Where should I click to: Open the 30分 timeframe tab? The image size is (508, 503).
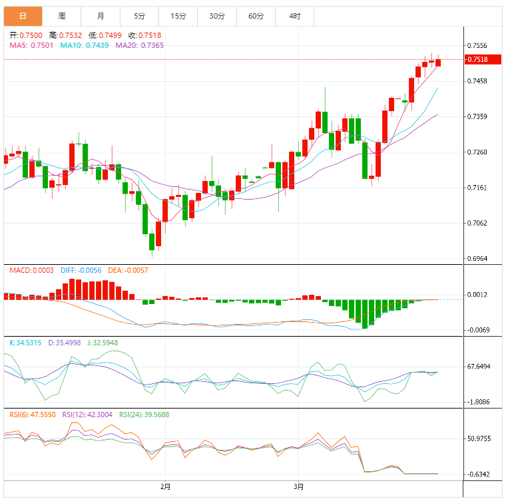217,16
